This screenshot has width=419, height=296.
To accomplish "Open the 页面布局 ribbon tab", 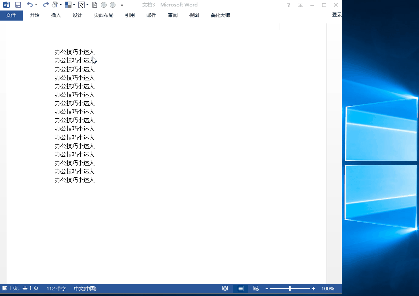I will (103, 15).
